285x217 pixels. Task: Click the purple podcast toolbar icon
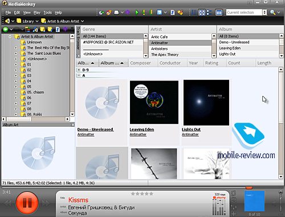[128, 13]
